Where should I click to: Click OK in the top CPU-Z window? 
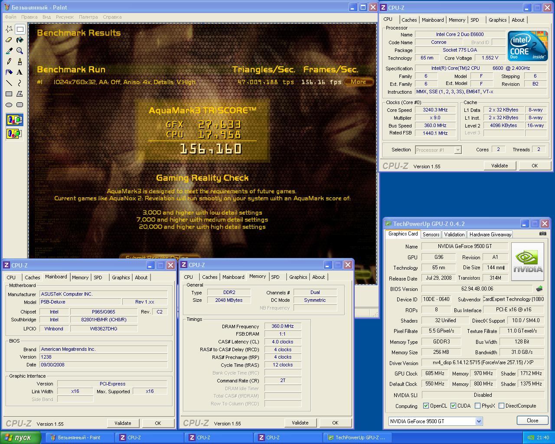tap(535, 166)
